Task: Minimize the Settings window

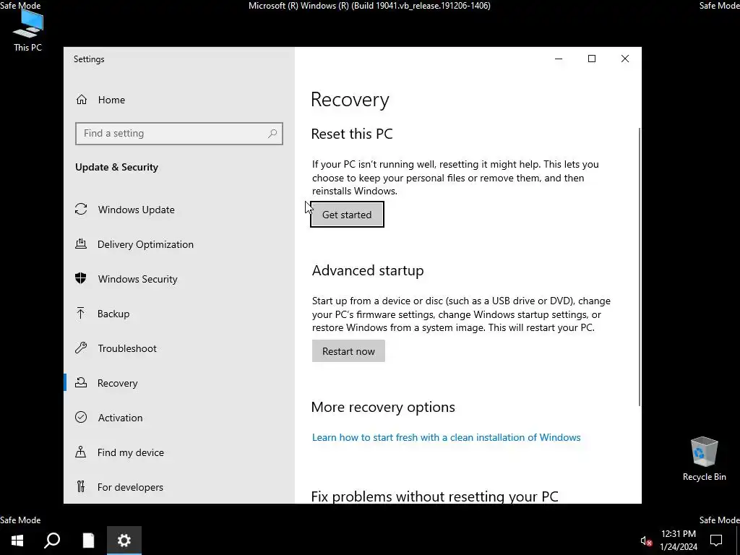Action: 559,59
